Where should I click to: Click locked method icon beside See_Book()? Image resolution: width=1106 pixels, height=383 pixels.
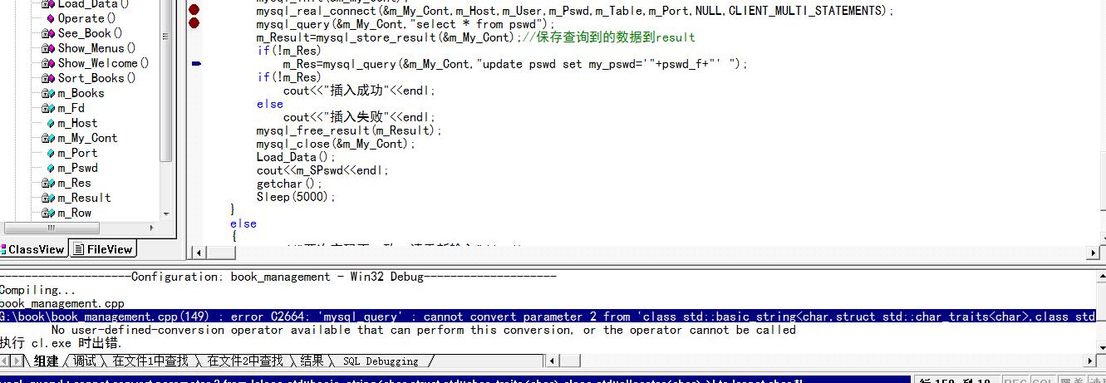[x=48, y=33]
